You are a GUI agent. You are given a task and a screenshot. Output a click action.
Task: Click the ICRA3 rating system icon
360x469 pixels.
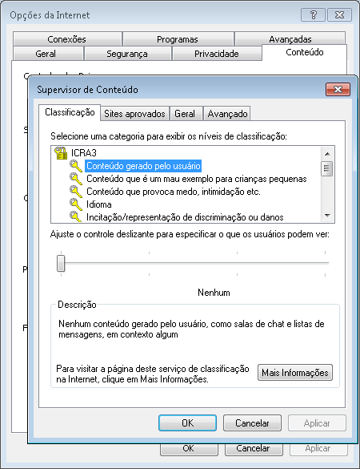coord(61,153)
